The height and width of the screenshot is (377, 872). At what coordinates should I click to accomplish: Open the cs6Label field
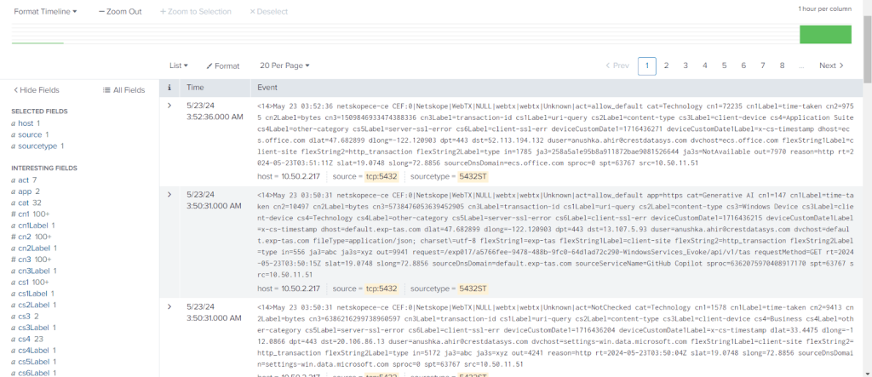point(33,373)
